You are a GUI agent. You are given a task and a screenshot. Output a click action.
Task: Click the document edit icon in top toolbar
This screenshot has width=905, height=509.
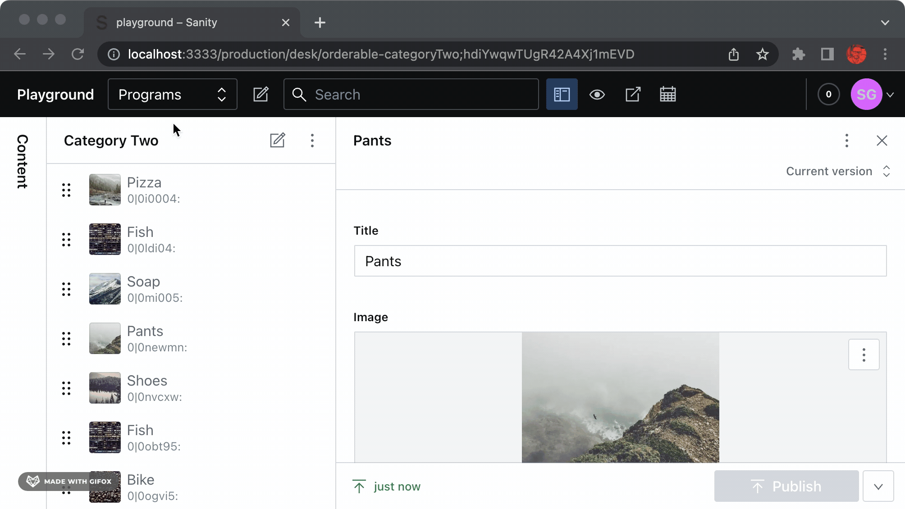click(x=261, y=95)
